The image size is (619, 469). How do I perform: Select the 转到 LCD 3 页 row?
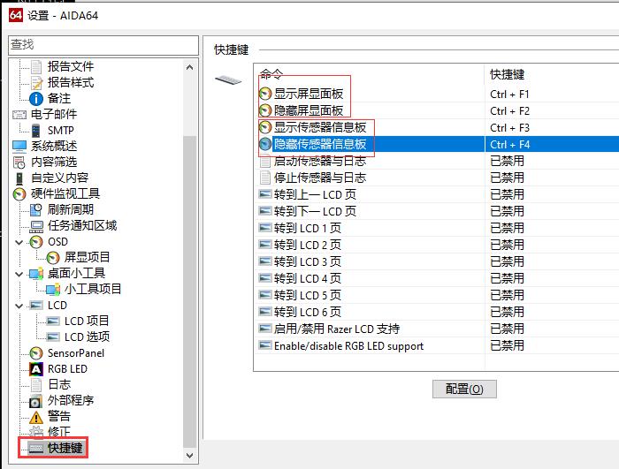point(436,262)
